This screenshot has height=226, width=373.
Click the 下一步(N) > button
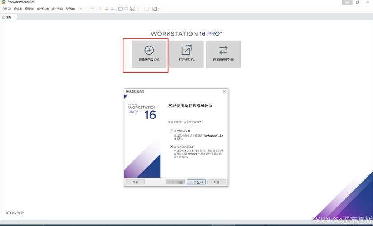pyautogui.click(x=196, y=182)
